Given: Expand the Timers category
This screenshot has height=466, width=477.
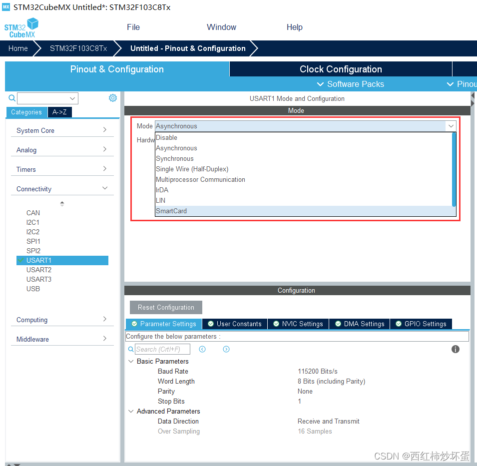Looking at the screenshot, I should [x=62, y=169].
